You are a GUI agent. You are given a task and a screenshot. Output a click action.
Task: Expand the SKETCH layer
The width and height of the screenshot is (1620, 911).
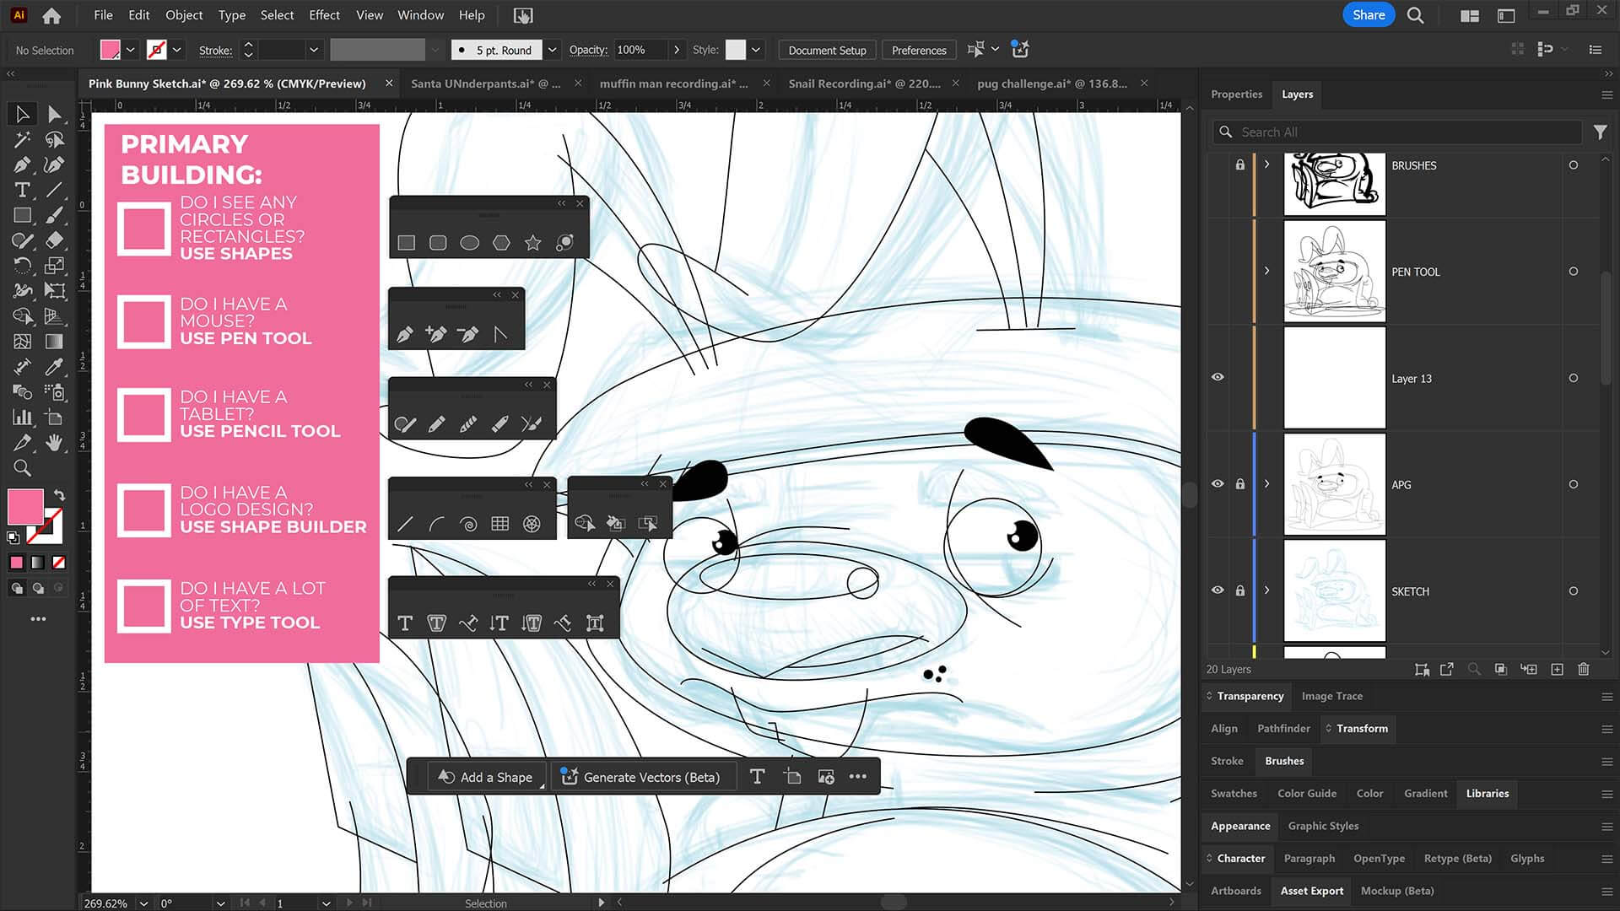[1266, 590]
